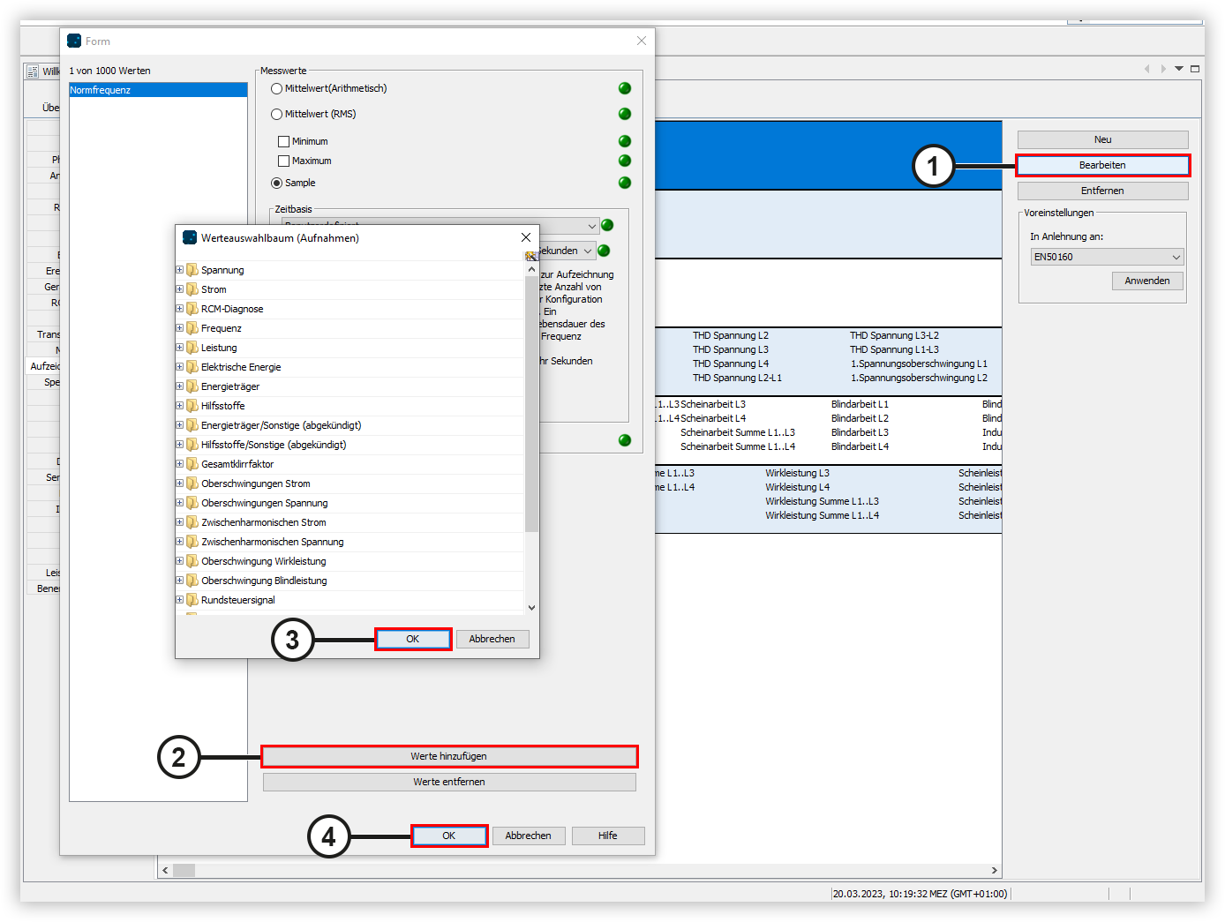The width and height of the screenshot is (1225, 922).
Task: Click the Anwenden button under Voreinstellungen
Action: click(1147, 281)
